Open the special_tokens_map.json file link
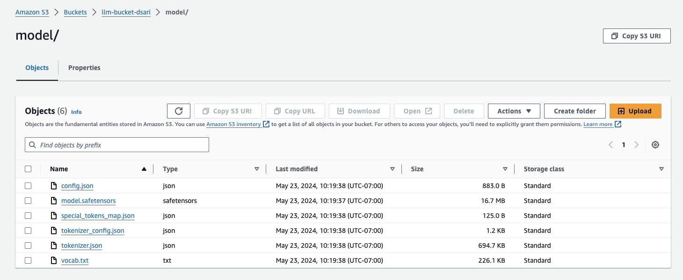 click(98, 216)
